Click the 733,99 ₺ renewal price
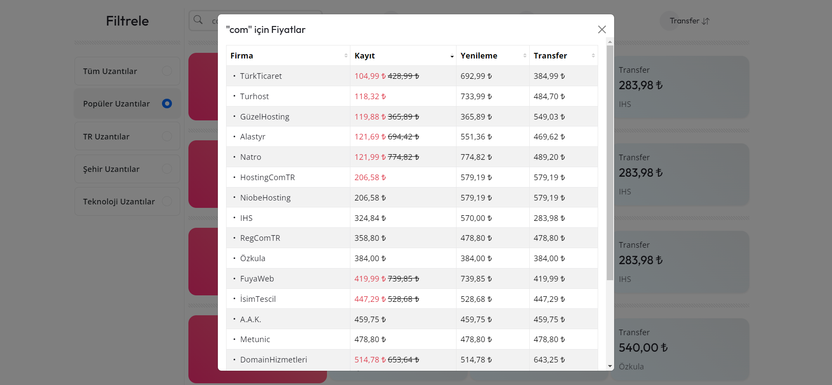 click(x=476, y=96)
